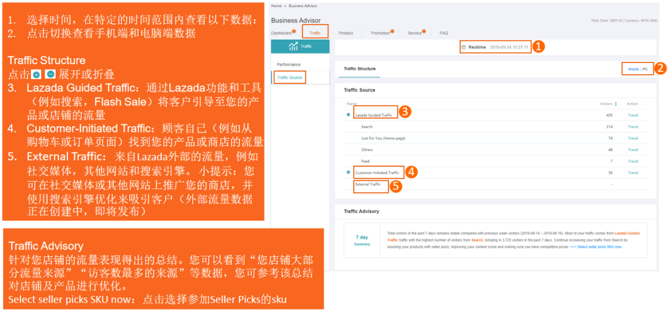Switch data view to PC
Viewport: 668px width, 312px height.
click(x=645, y=69)
